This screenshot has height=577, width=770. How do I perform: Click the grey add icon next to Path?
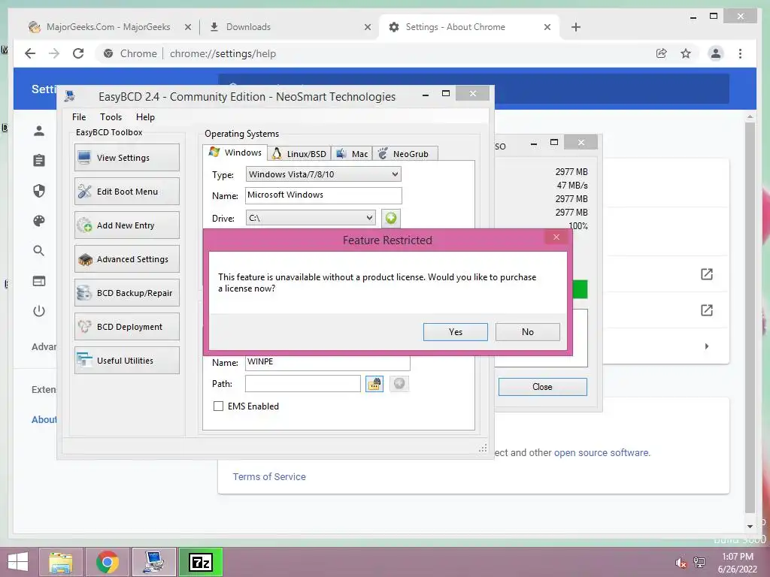click(399, 384)
